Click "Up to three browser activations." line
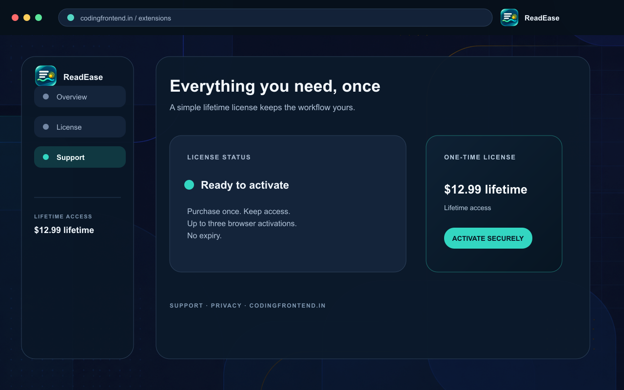Image resolution: width=624 pixels, height=390 pixels. 242,223
